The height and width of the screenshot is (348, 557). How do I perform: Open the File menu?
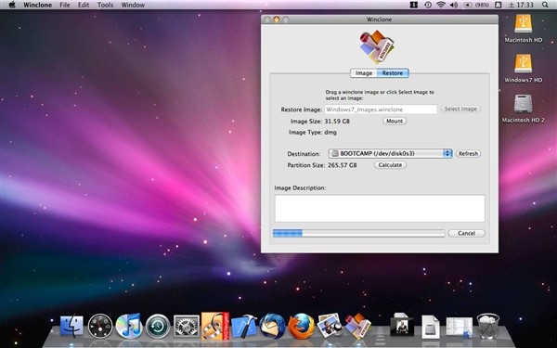point(65,5)
